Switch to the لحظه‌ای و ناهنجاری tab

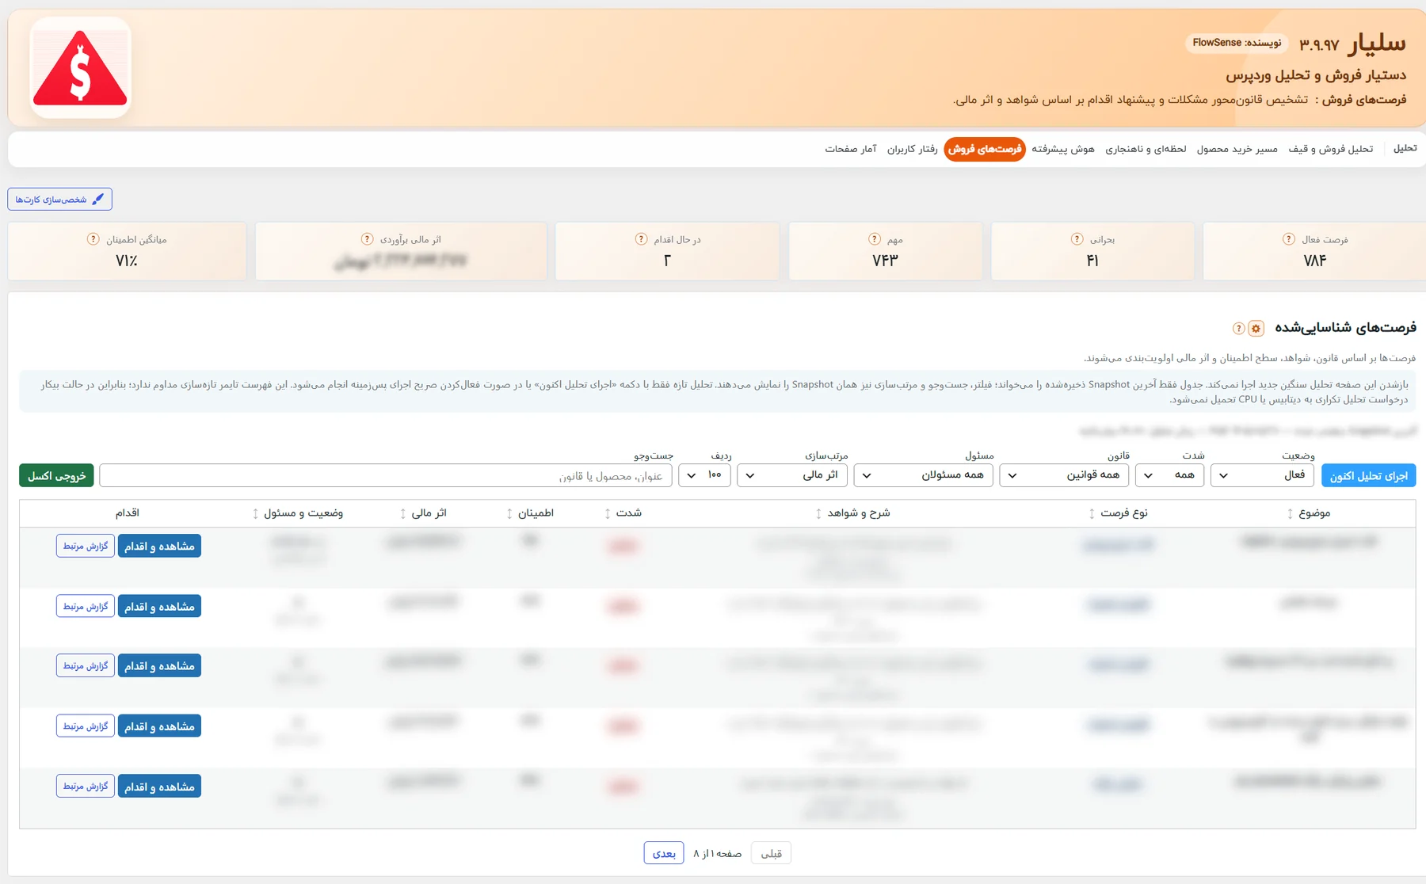[1146, 149]
